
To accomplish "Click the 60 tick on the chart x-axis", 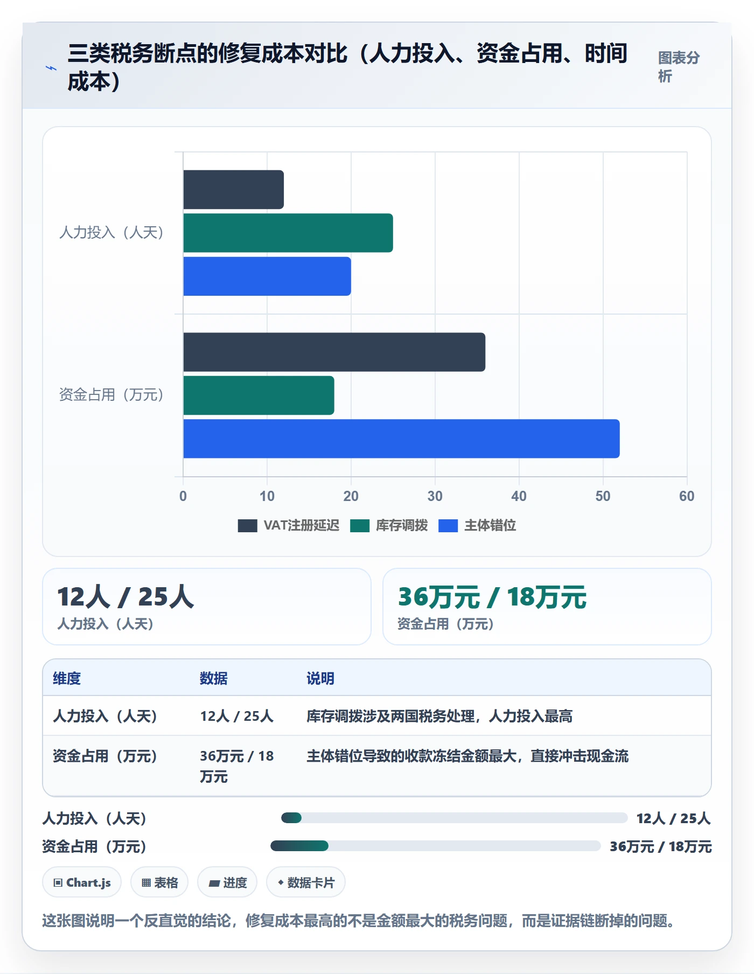I will (687, 496).
